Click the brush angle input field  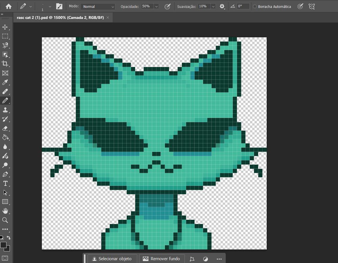[243, 6]
